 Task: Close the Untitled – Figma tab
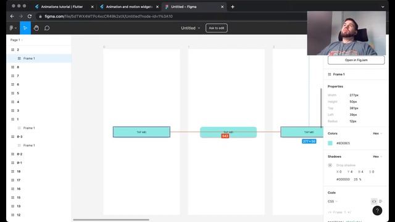click(222, 7)
